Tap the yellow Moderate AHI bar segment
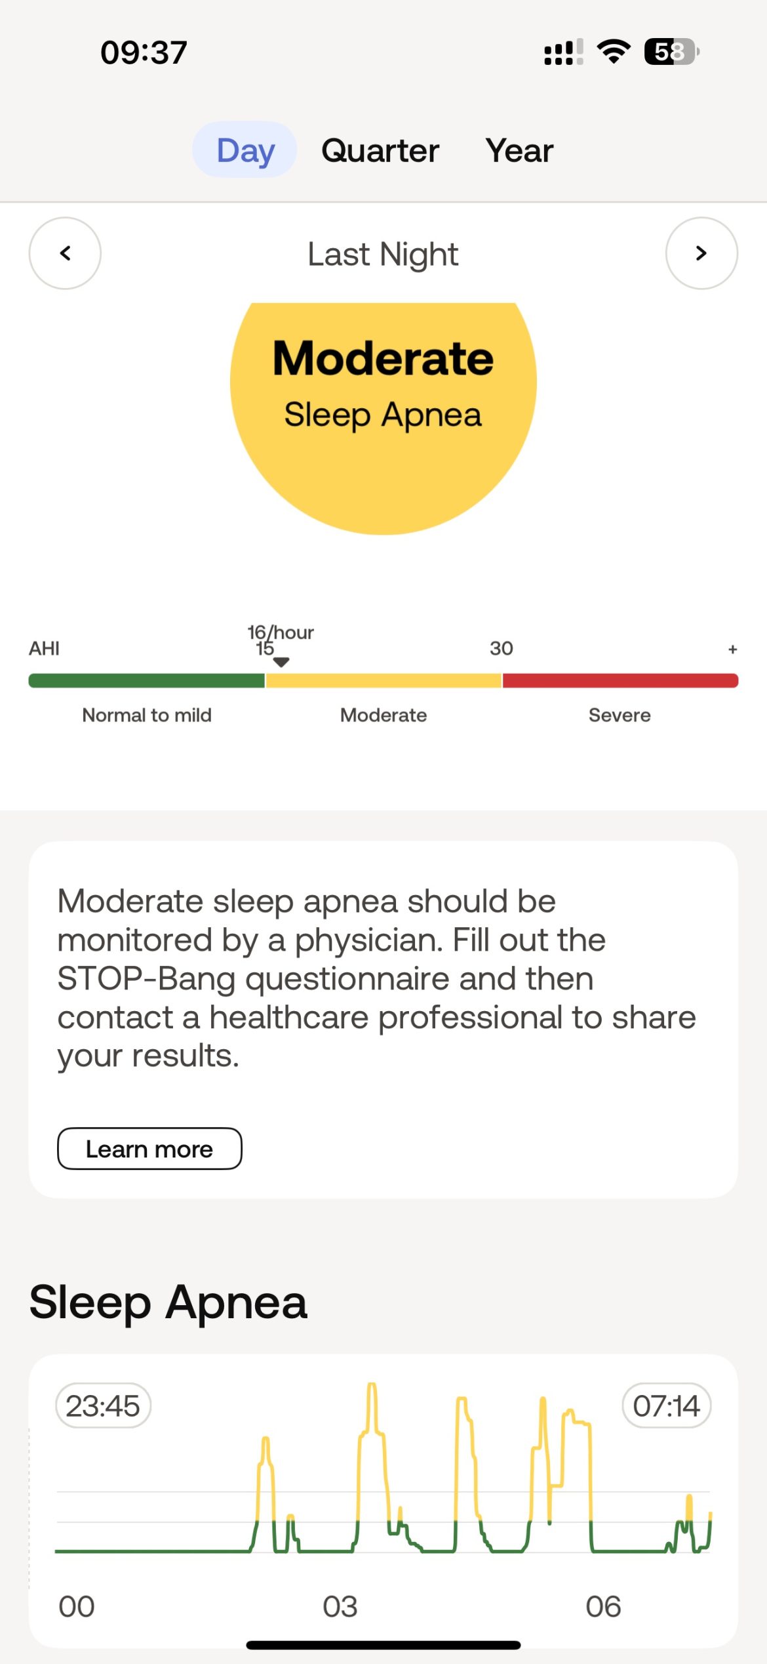Screen dimensions: 767x1664 pyautogui.click(x=383, y=680)
